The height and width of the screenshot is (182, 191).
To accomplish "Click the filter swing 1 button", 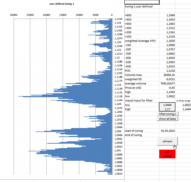I will [x=167, y=114].
